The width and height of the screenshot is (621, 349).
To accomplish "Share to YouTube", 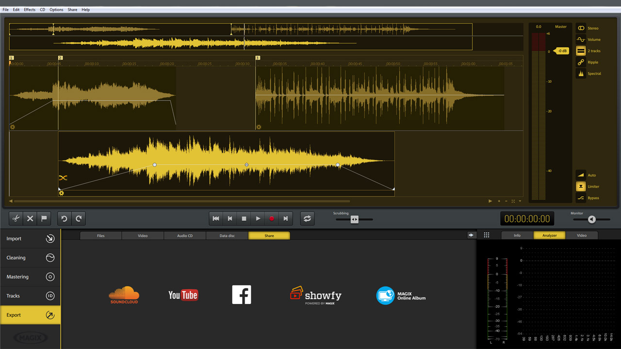I will 183,294.
